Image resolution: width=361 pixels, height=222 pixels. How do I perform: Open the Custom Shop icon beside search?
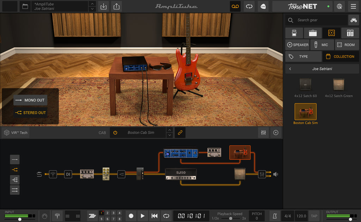tap(354, 20)
